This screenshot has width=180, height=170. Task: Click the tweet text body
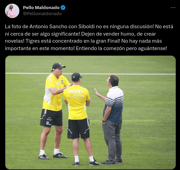coord(89,37)
